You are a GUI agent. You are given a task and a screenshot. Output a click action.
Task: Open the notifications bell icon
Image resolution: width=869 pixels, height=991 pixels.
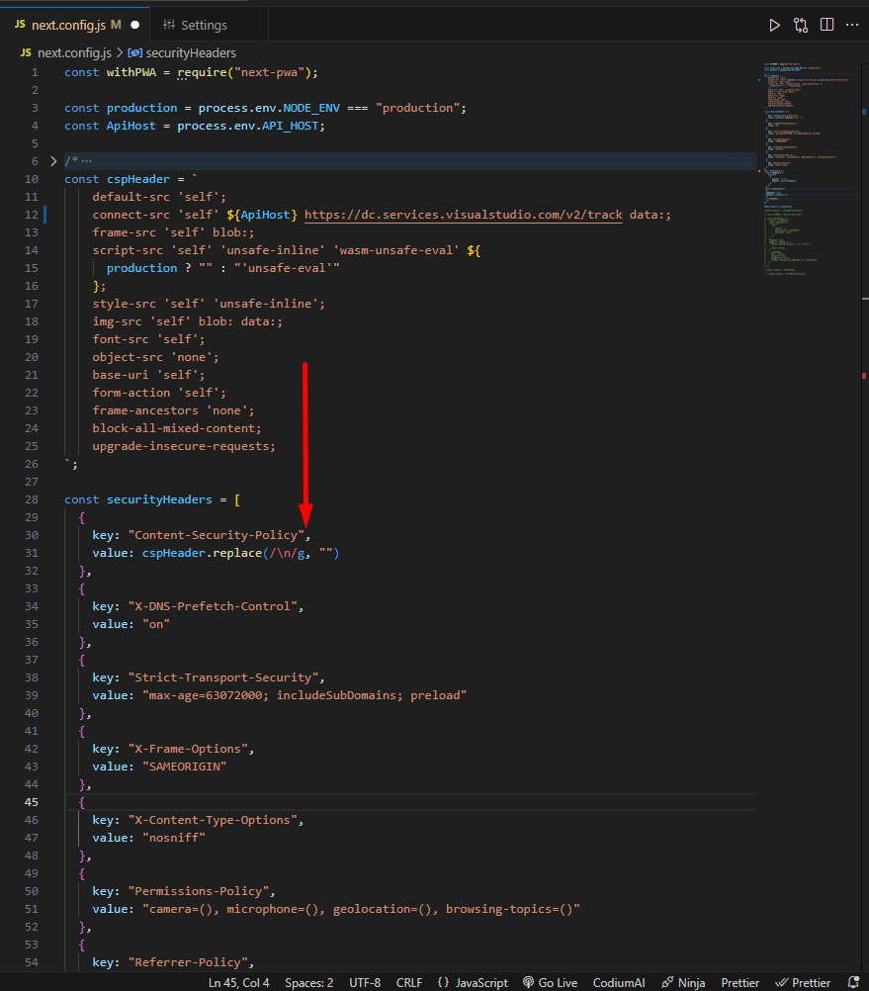[x=854, y=982]
